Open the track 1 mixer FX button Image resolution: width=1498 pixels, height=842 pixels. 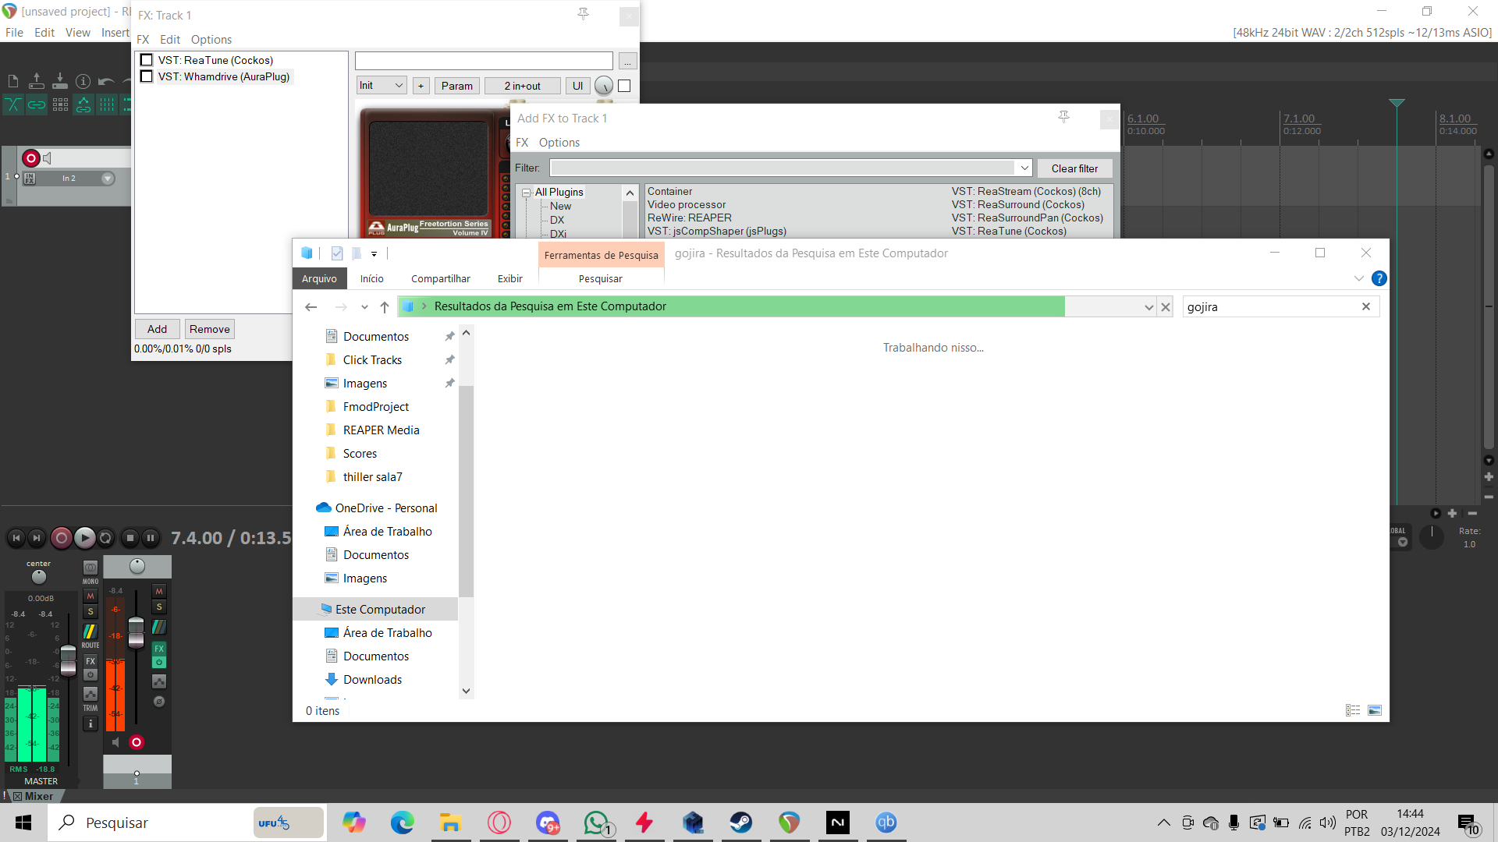click(159, 649)
